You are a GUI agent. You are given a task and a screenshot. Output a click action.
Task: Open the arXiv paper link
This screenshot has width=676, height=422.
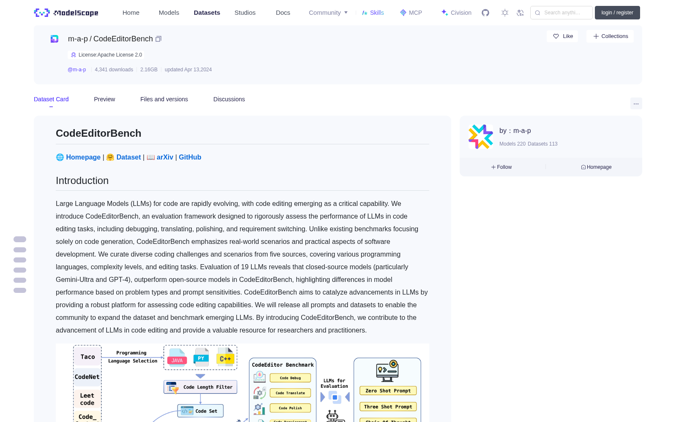pos(165,157)
